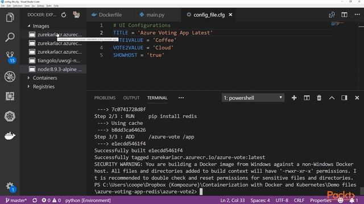The height and width of the screenshot is (204, 364).
Task: Open editor More Actions ellipsis
Action: pos(357,15)
